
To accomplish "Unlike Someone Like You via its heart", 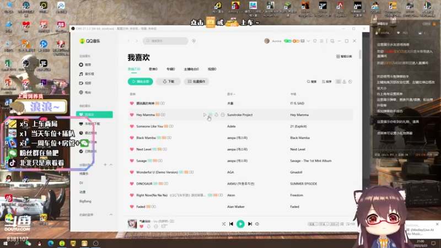I will click(132, 126).
